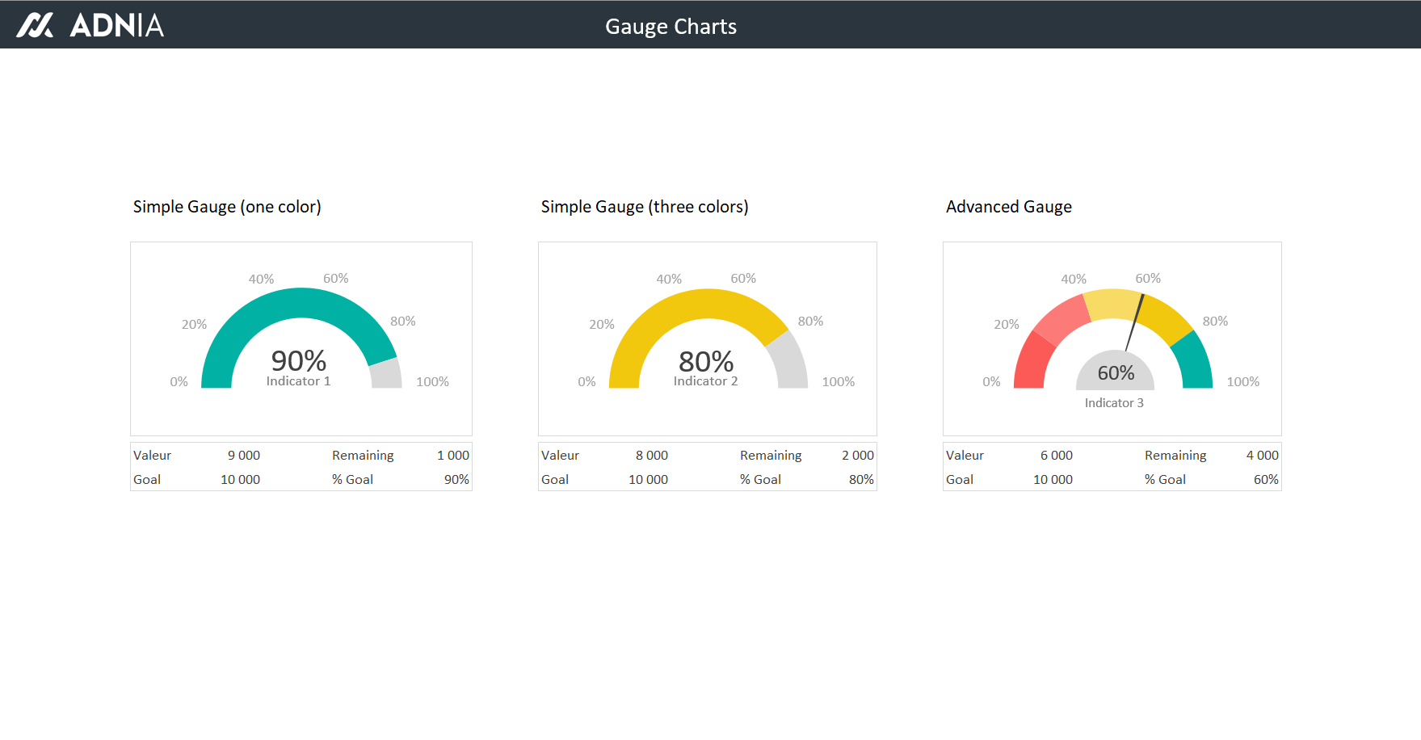The height and width of the screenshot is (740, 1421).
Task: Click the 60% center label in Advanced Gauge
Action: 1116,373
